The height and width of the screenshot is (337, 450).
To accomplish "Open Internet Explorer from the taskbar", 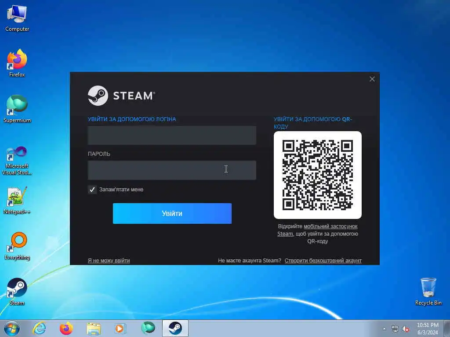I will 39,328.
